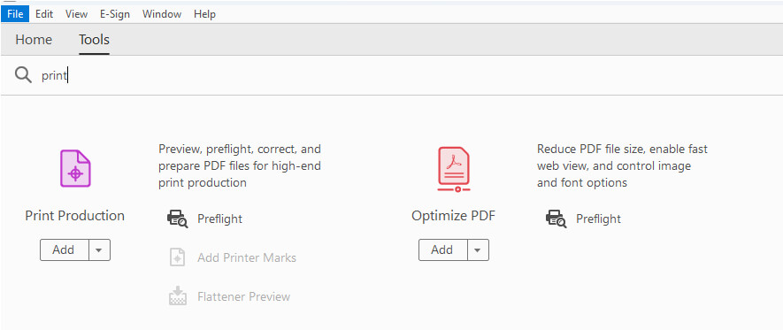Open the E-Sign menu
The image size is (783, 330).
click(x=115, y=14)
